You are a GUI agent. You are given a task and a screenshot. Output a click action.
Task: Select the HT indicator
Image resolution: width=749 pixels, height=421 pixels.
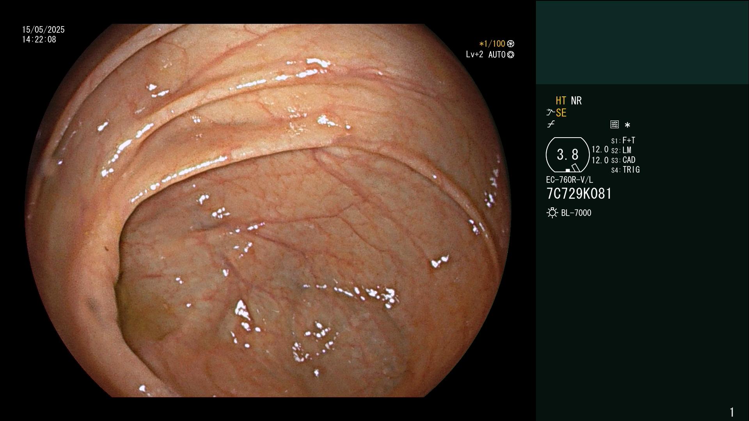[561, 101]
